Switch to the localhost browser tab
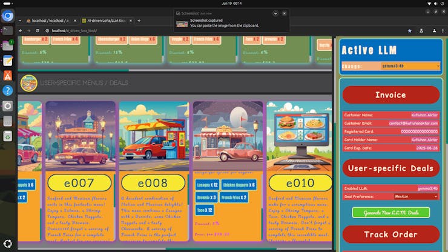The image size is (448, 252). (x=50, y=21)
